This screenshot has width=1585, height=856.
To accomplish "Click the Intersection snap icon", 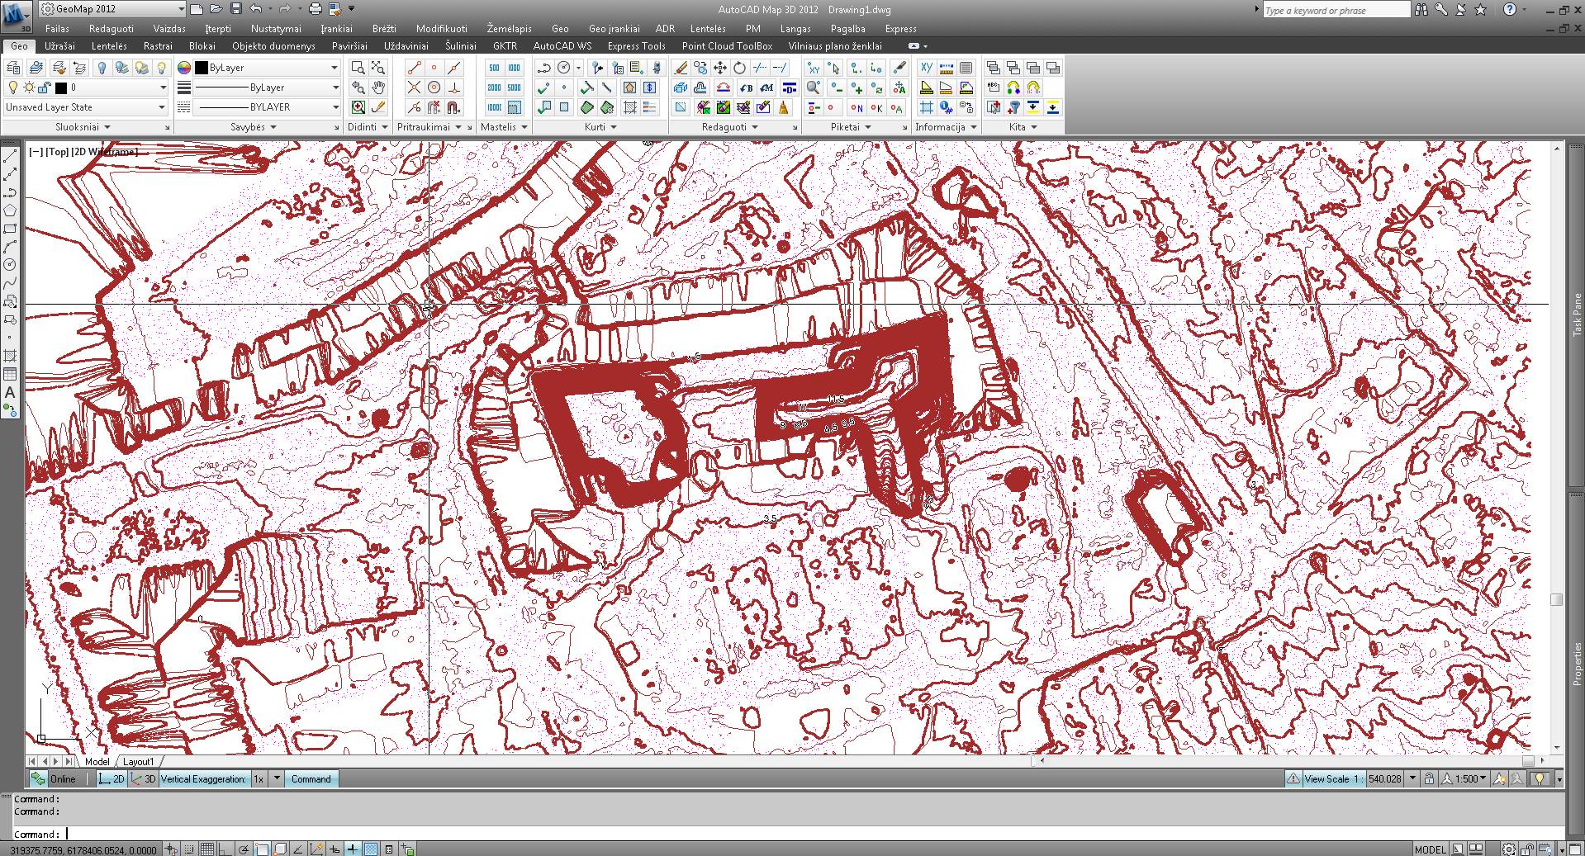I will 414,87.
